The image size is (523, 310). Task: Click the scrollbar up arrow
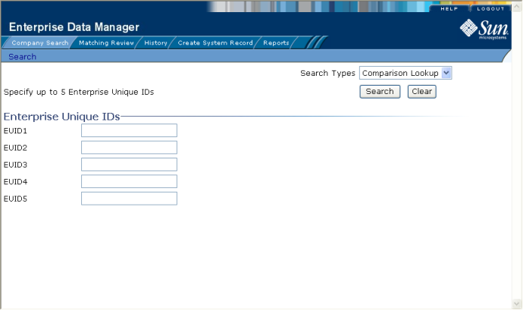point(517,8)
